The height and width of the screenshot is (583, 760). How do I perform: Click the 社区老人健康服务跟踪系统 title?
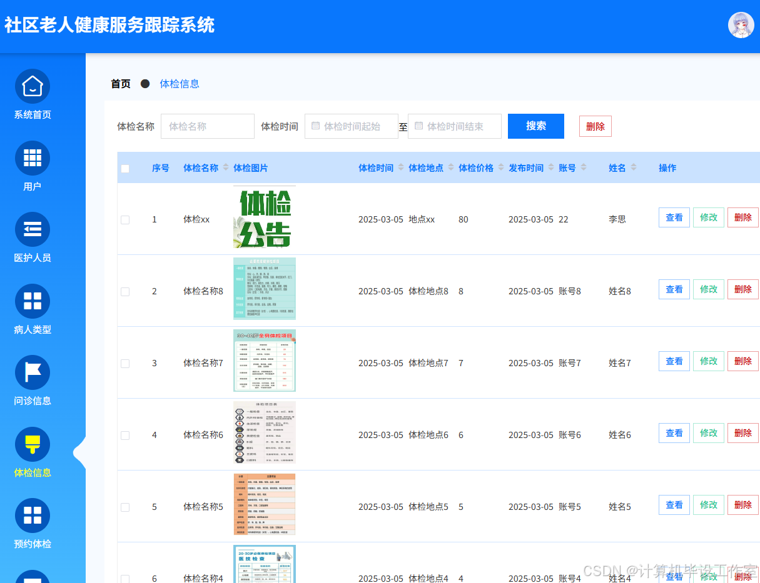109,25
